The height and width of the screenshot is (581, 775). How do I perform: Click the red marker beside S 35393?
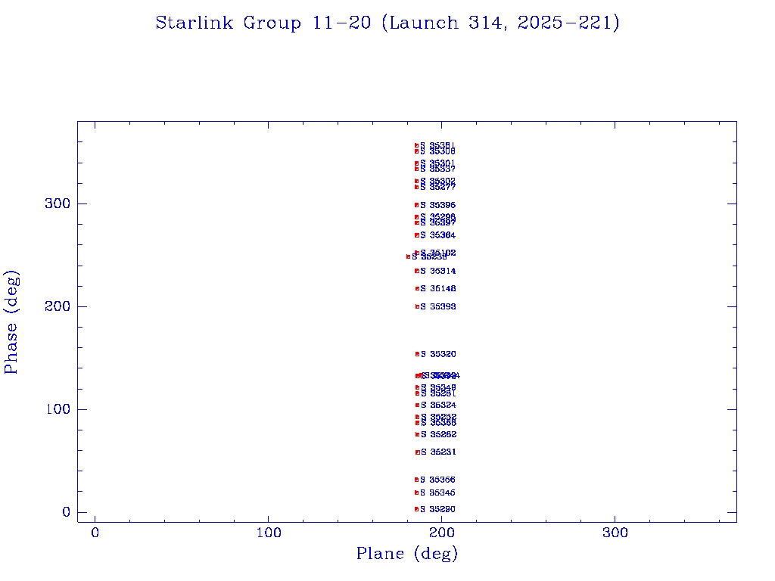point(417,306)
